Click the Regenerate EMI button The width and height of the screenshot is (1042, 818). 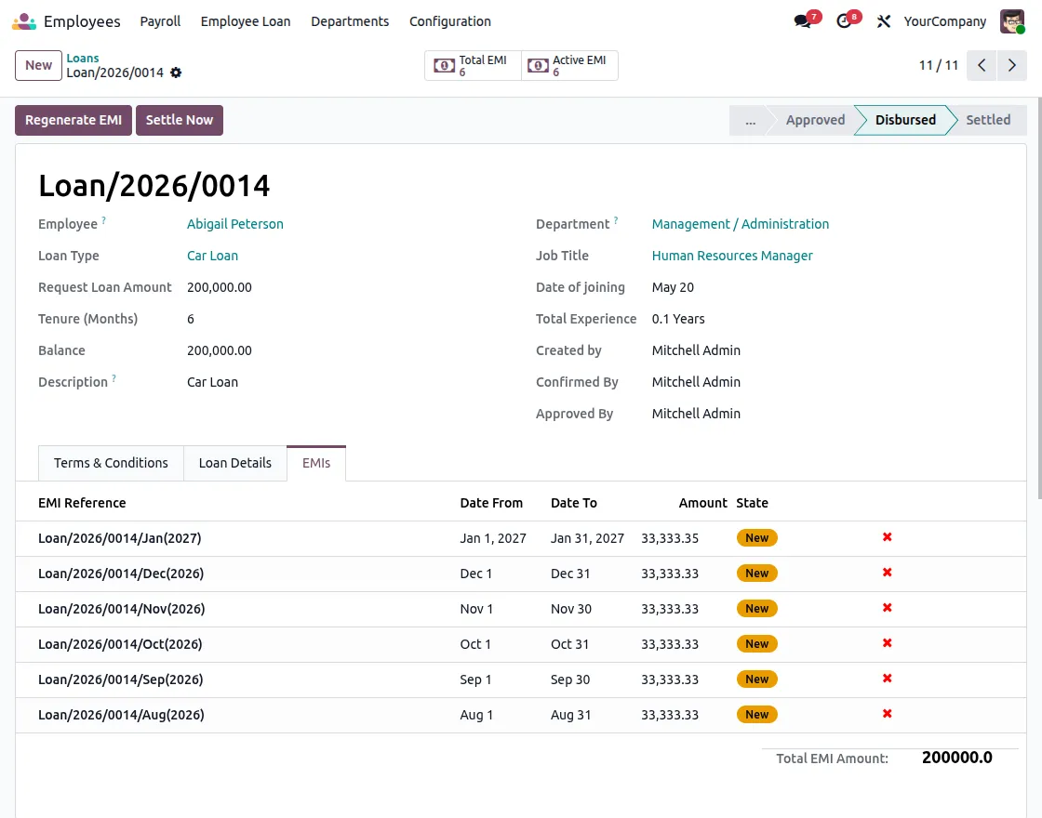tap(73, 120)
